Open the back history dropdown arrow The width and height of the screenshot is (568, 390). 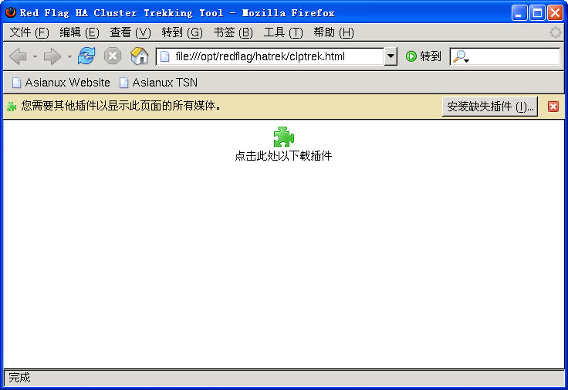35,57
